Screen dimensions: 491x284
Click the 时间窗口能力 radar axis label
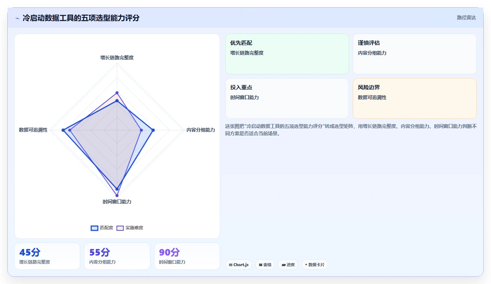[117, 202]
